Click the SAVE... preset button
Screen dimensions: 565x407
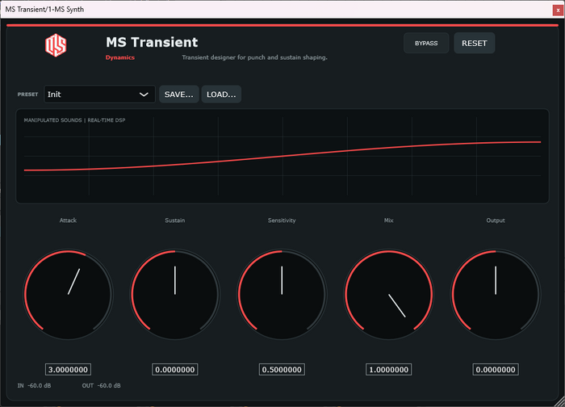point(178,94)
